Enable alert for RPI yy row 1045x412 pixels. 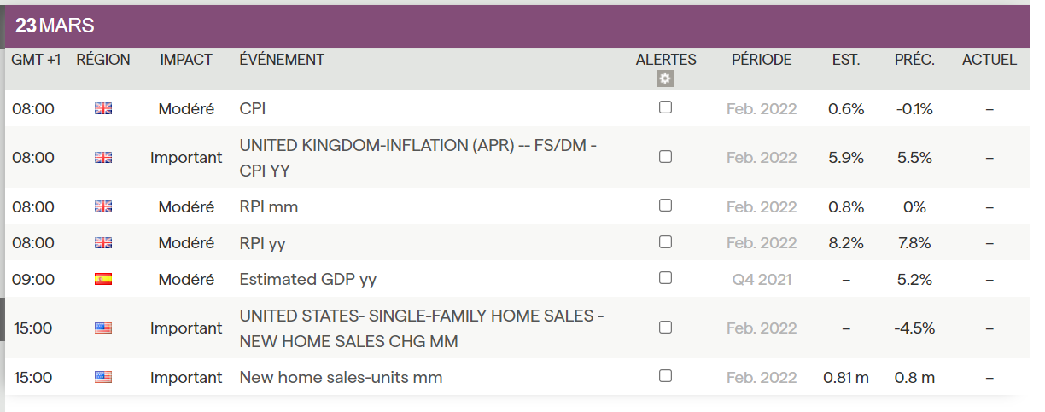click(x=666, y=241)
